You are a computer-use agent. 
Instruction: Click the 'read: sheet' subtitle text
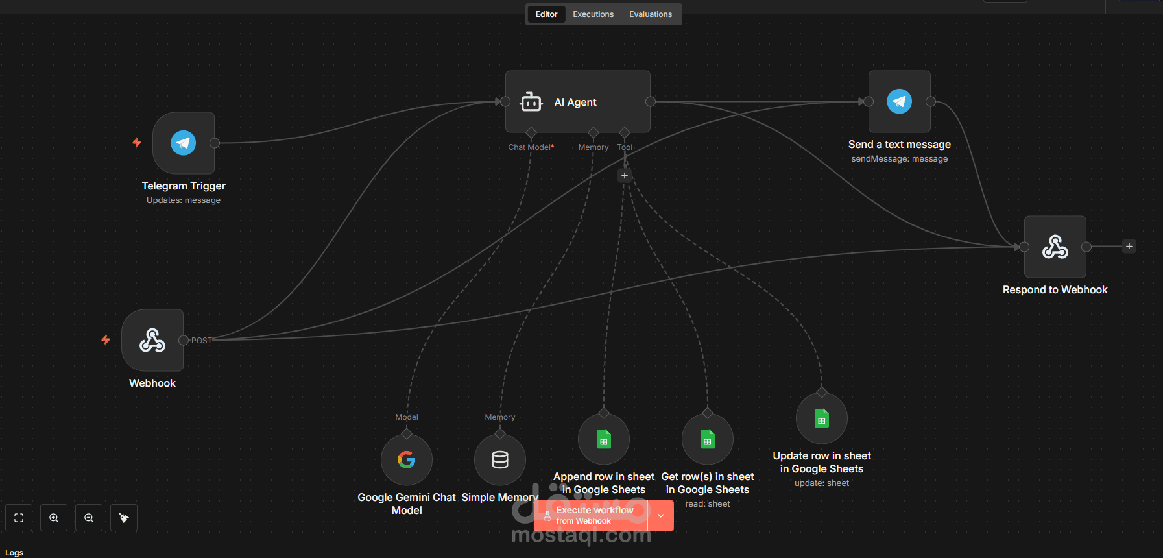708,504
